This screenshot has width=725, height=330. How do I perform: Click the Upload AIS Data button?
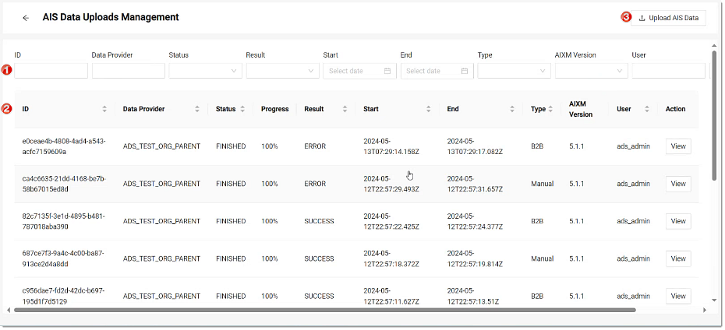click(x=668, y=18)
